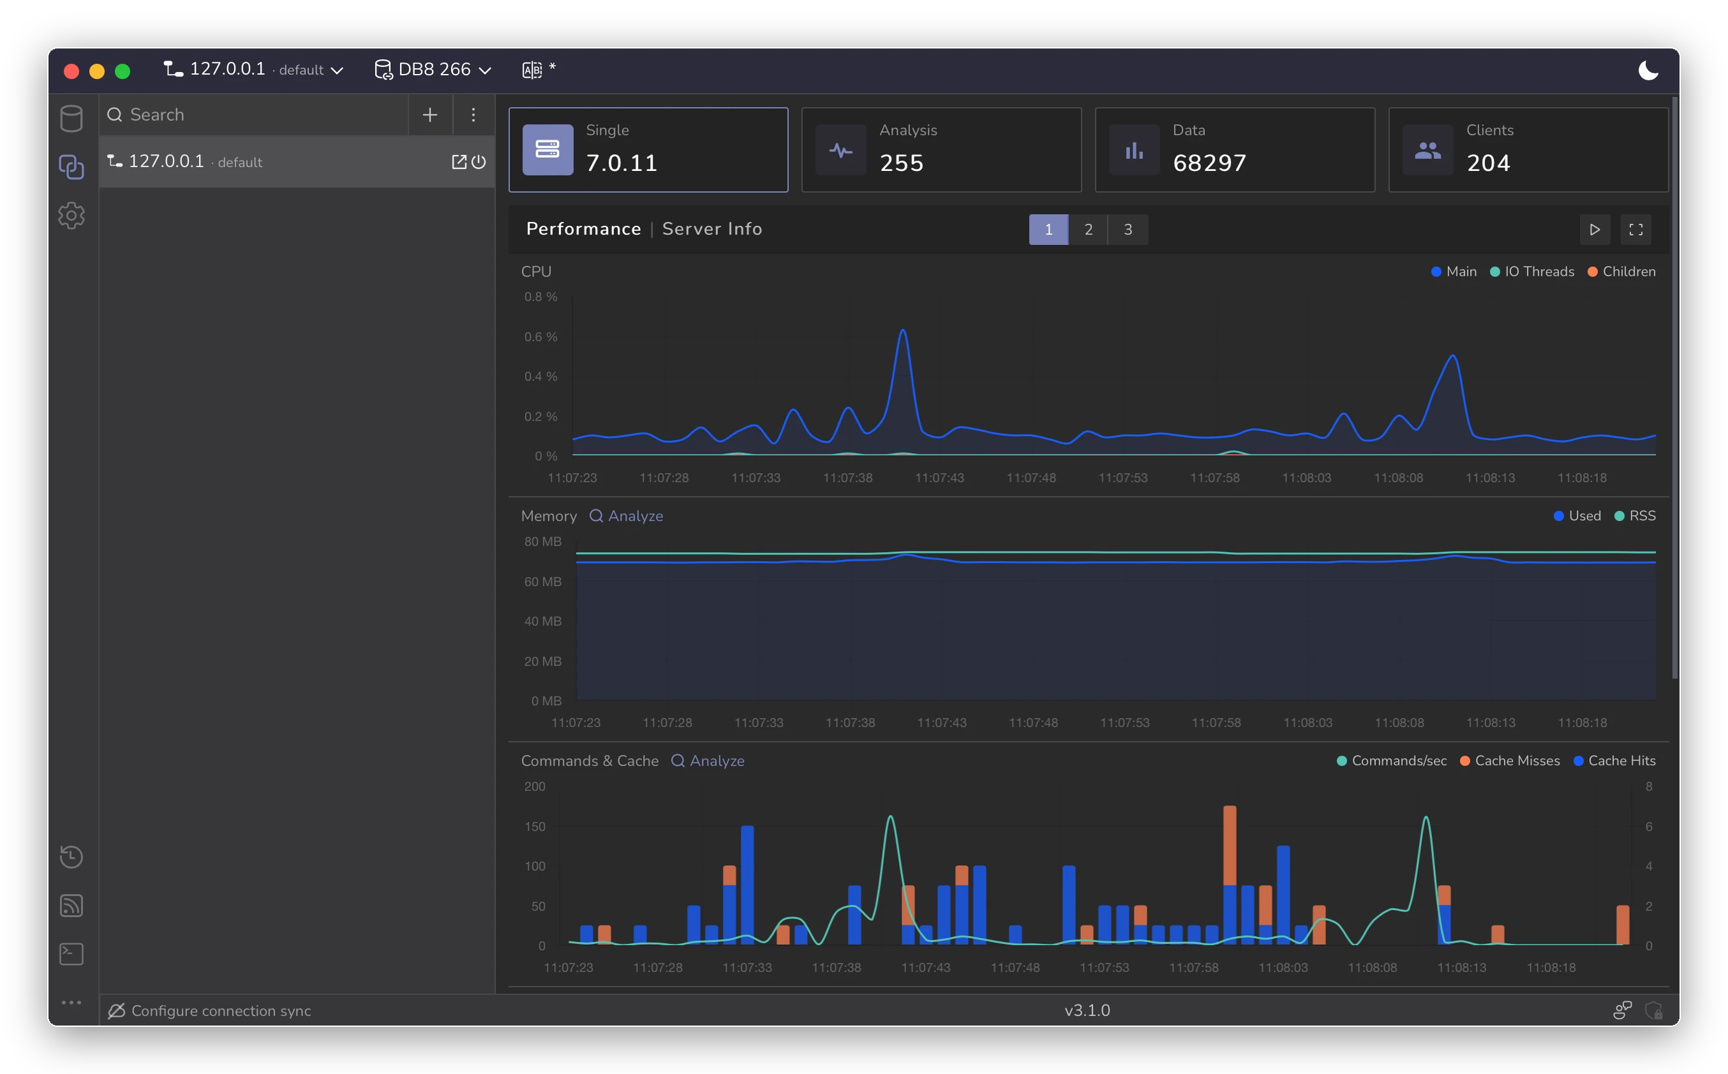
Task: Open the 127.0.0.1 default connection dropdown
Action: (x=254, y=70)
